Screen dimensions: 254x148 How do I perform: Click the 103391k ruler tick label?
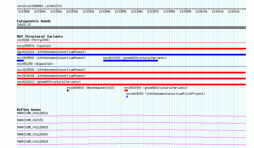[x=56, y=11]
